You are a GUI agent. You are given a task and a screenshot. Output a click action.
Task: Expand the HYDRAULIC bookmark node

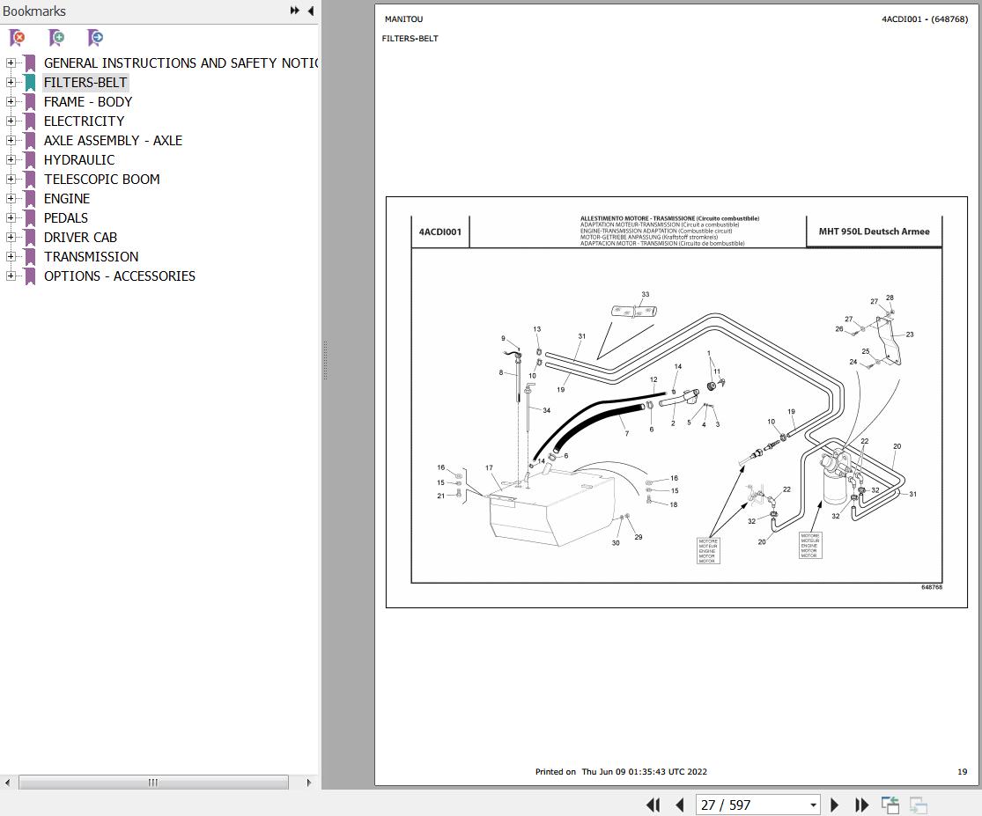11,160
